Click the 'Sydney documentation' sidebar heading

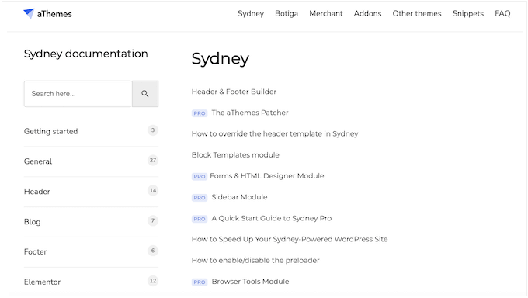[86, 54]
